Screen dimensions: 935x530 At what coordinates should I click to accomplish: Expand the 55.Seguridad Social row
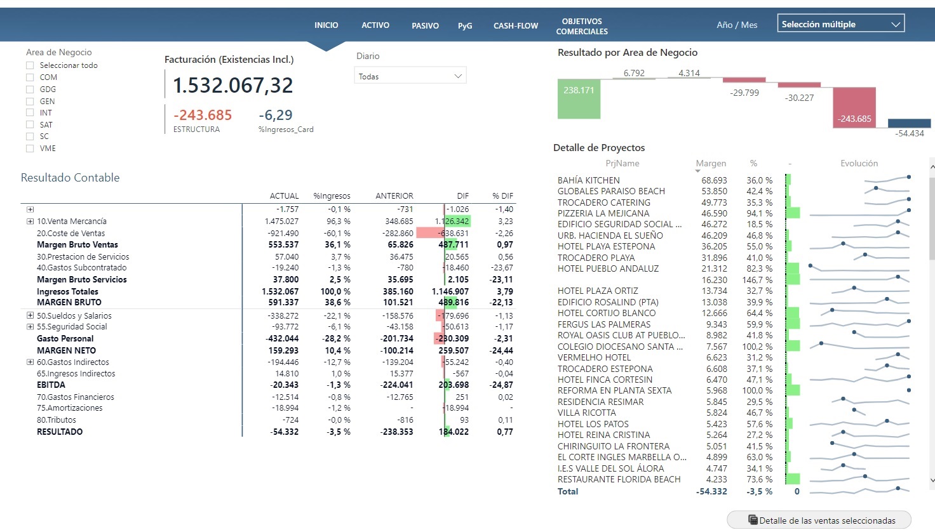click(x=30, y=327)
